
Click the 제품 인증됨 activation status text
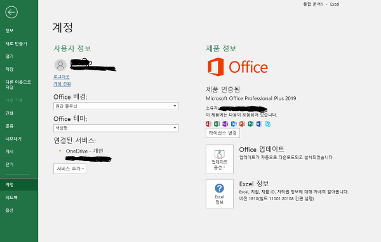click(x=223, y=89)
